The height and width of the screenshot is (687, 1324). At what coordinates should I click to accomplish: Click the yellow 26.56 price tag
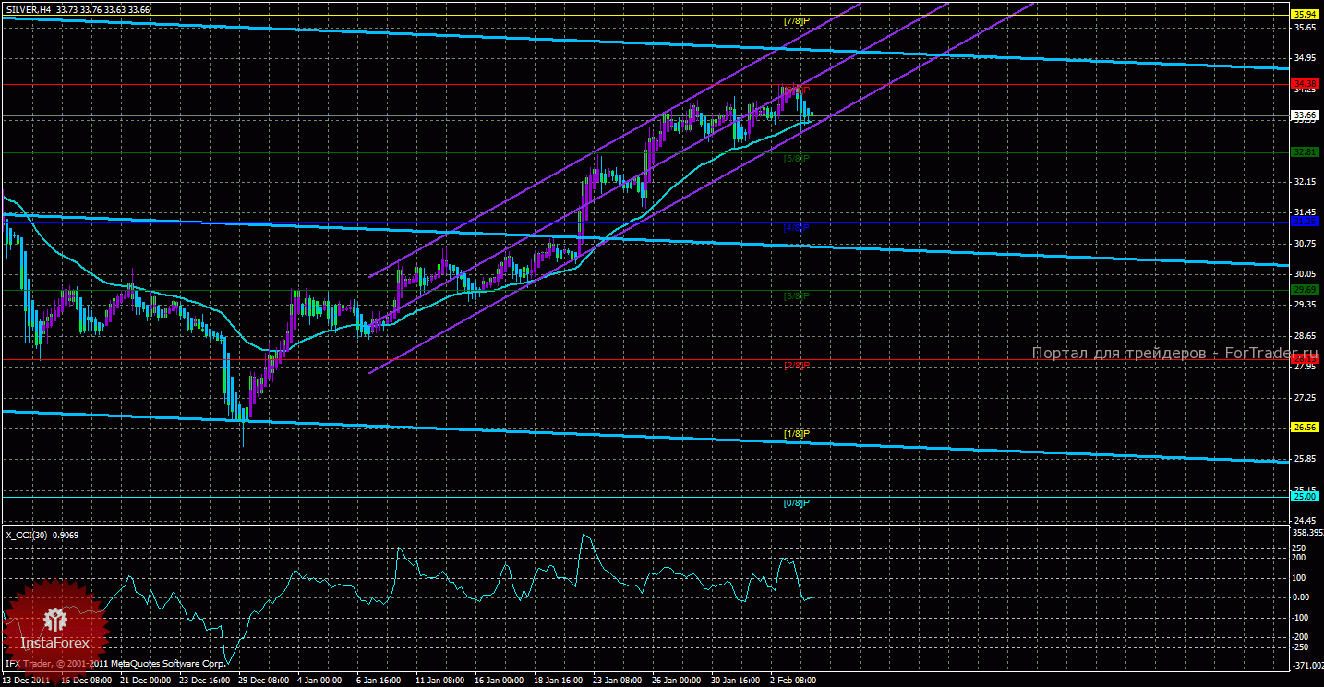pos(1305,428)
